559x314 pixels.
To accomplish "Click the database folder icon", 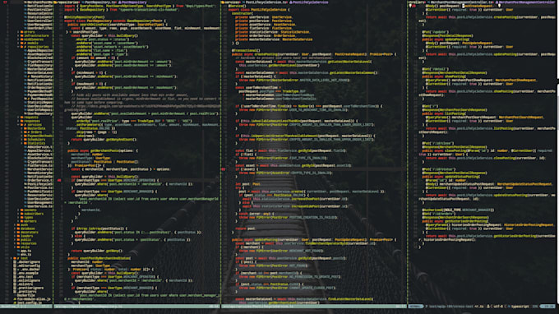I will point(18,229).
